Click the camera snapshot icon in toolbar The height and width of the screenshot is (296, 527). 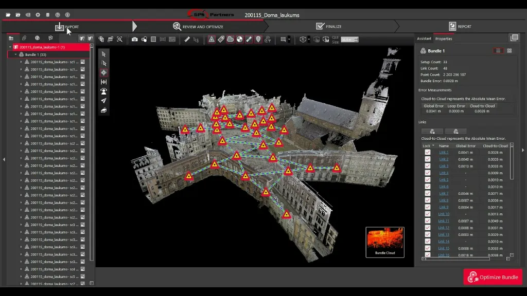[x=134, y=39]
